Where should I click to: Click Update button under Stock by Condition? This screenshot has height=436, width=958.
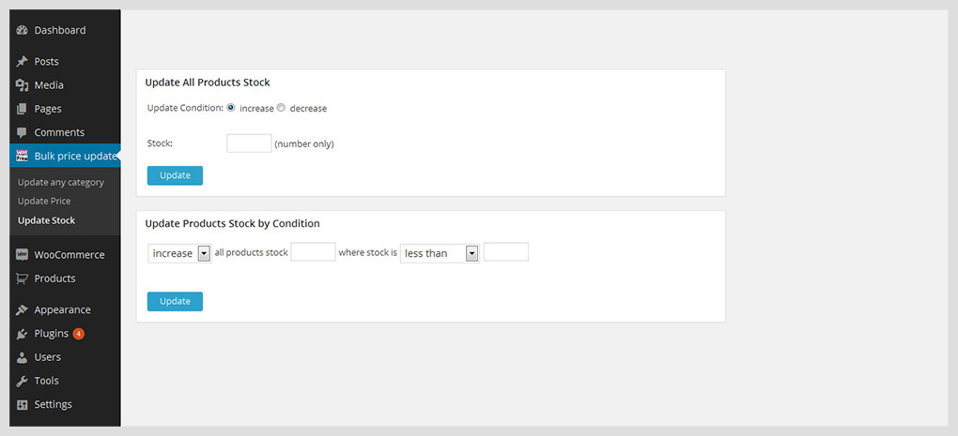tap(175, 301)
